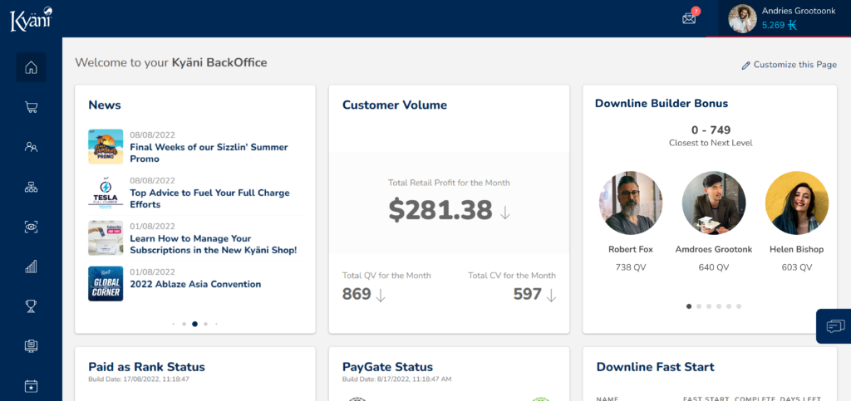Go to fifth Downline Builder Bonus carousel dot
Viewport: 851px width, 401px height.
[x=729, y=306]
